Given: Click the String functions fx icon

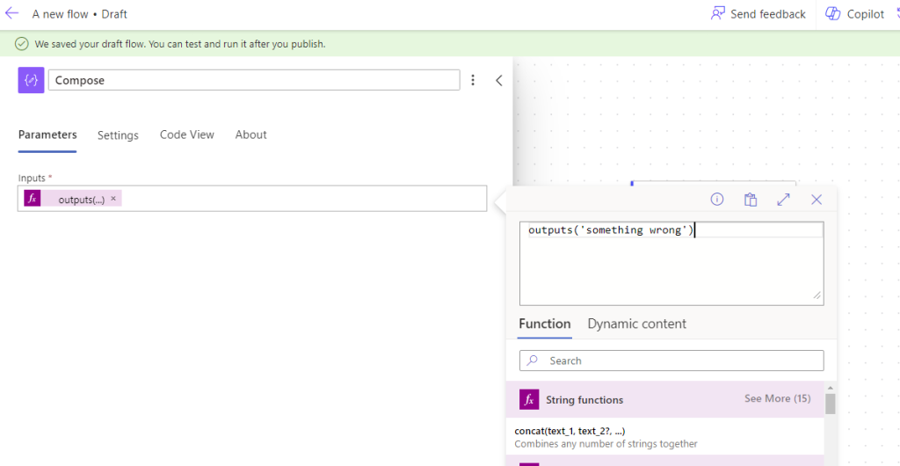Looking at the screenshot, I should pyautogui.click(x=528, y=399).
